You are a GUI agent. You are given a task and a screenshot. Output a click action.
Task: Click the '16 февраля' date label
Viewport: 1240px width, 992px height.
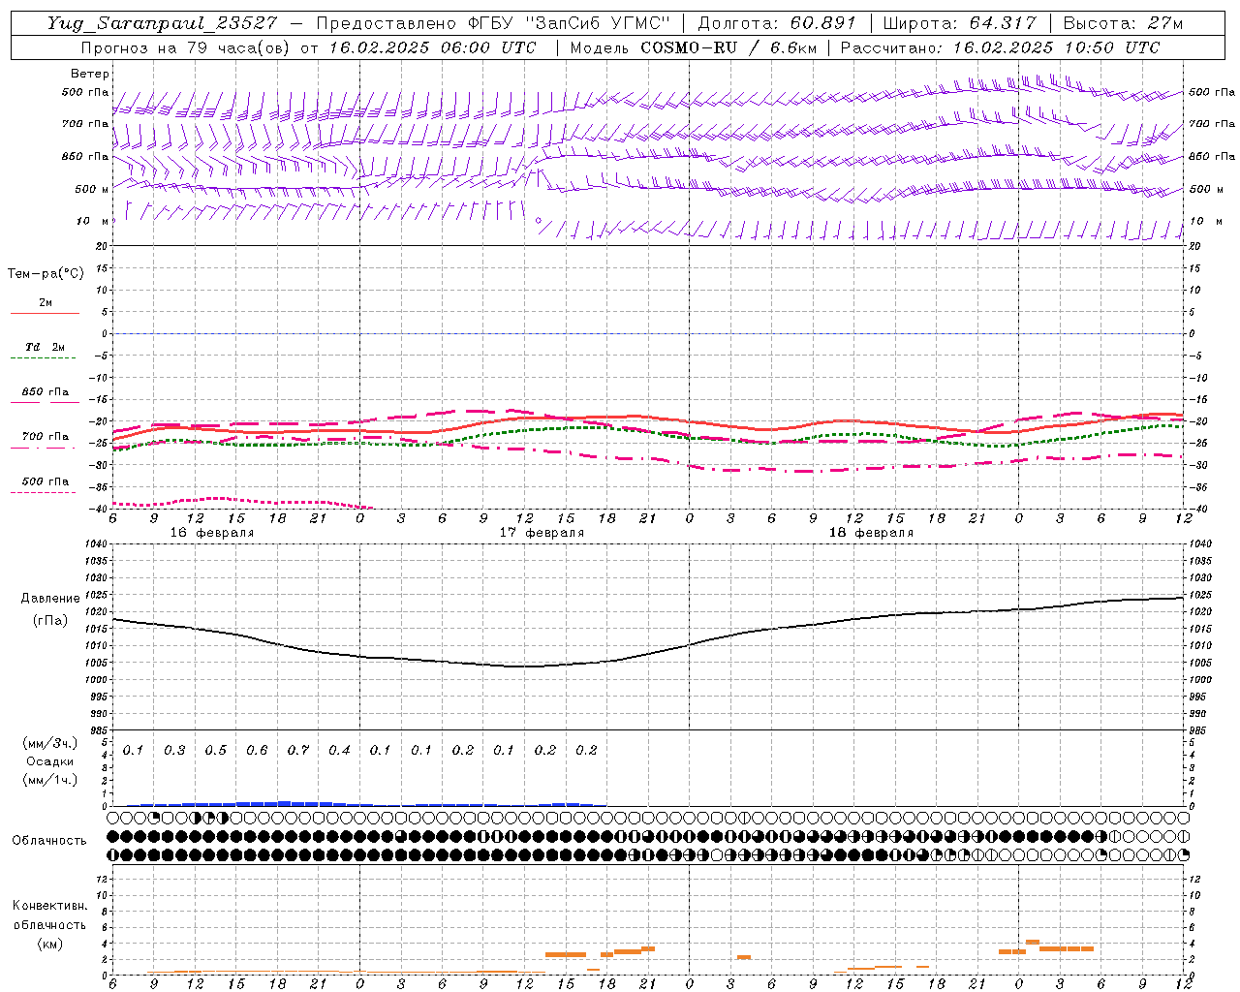click(212, 533)
